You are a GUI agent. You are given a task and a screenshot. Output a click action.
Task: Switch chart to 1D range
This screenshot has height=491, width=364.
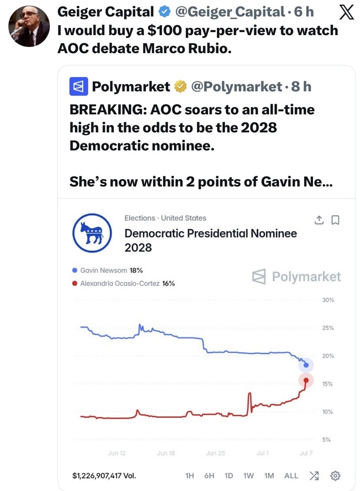click(229, 476)
